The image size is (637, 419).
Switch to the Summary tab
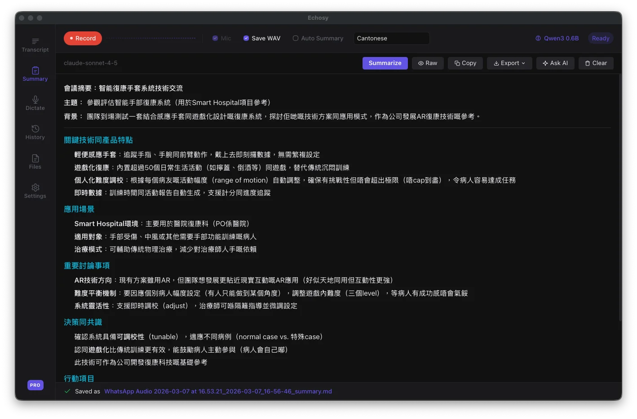(35, 74)
